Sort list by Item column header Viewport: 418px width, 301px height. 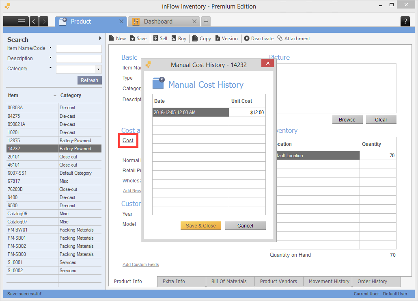click(32, 95)
